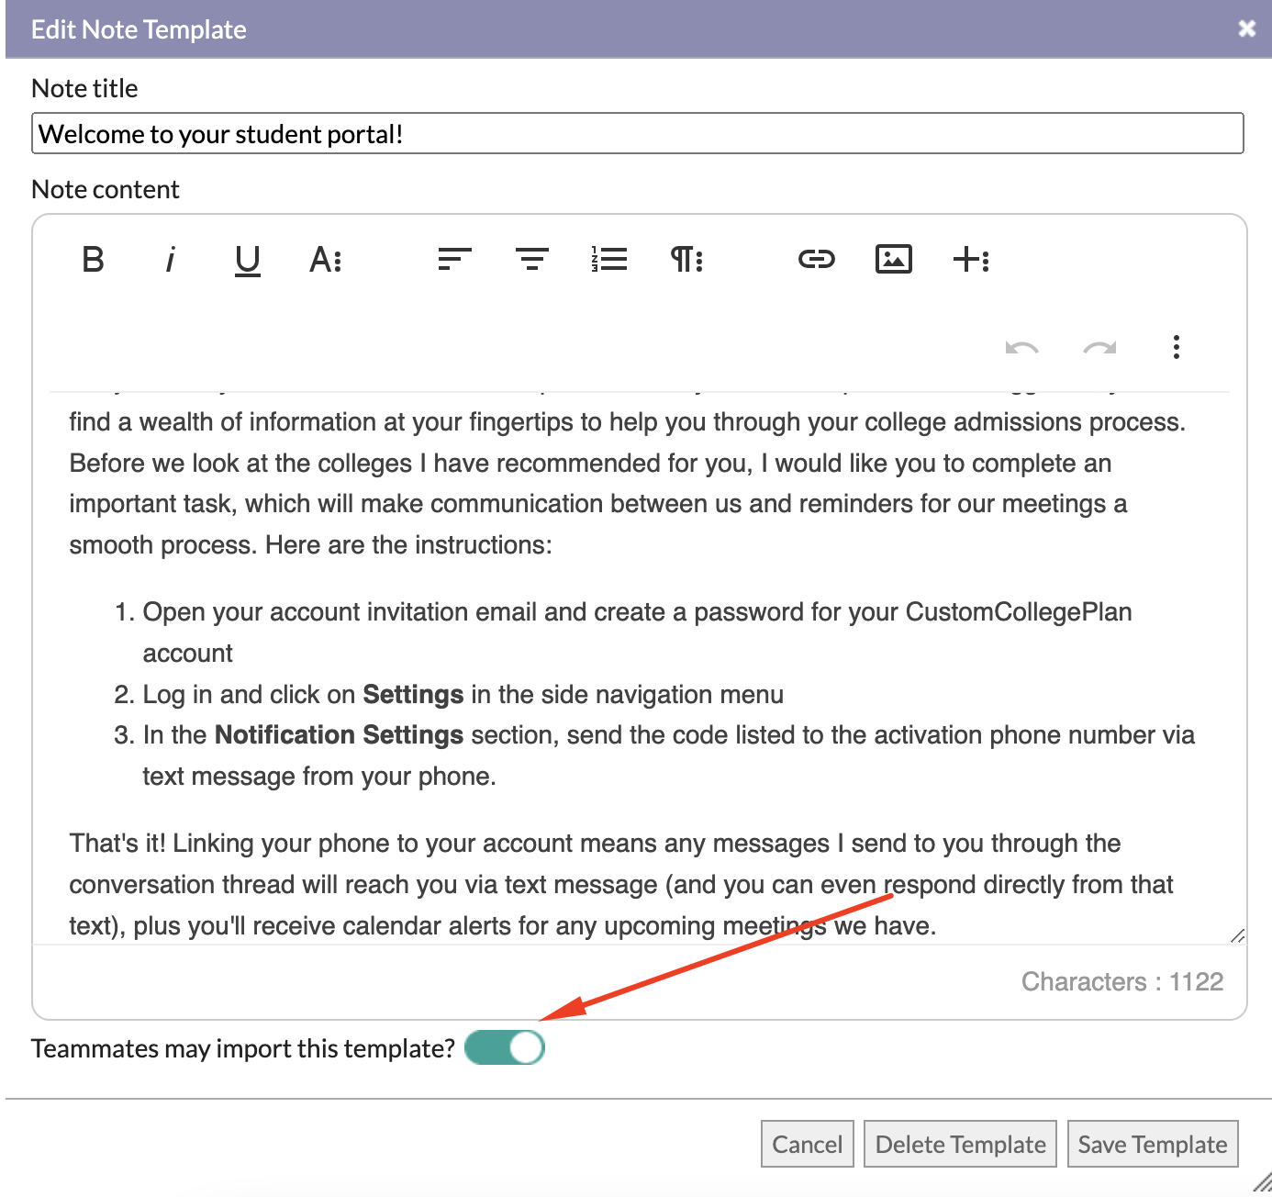The width and height of the screenshot is (1272, 1197).
Task: Align text to the left
Action: [454, 260]
